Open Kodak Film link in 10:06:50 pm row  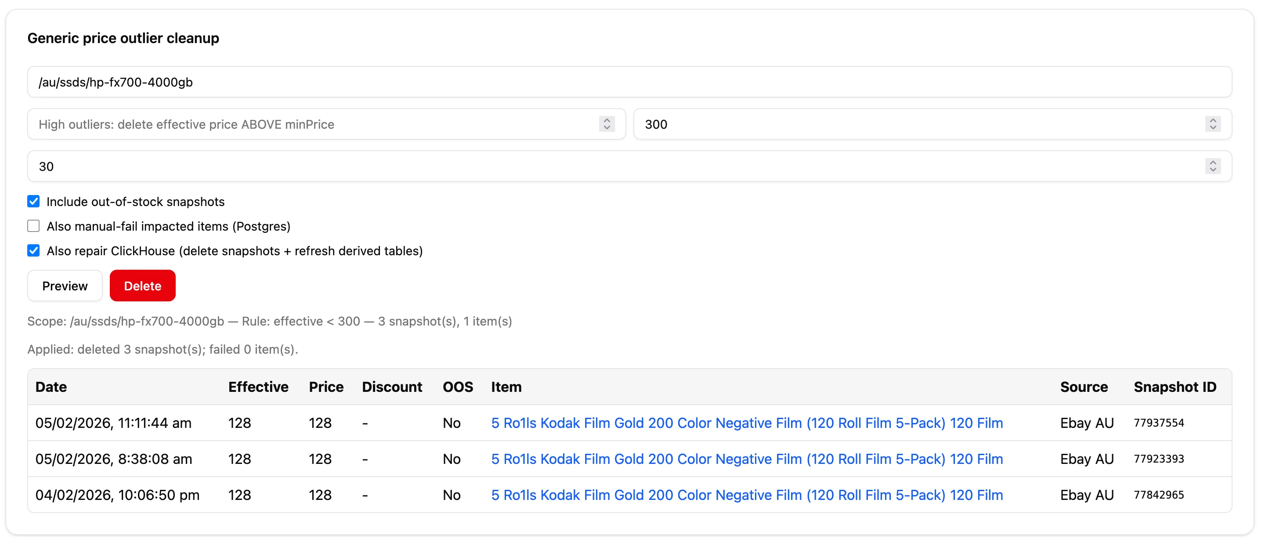[746, 495]
